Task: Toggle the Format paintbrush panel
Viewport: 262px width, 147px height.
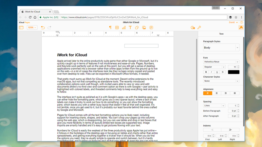Action: pyautogui.click(x=241, y=27)
